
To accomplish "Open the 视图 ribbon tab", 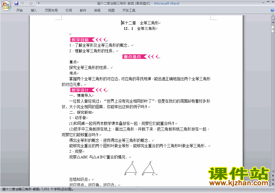I will (x=111, y=10).
